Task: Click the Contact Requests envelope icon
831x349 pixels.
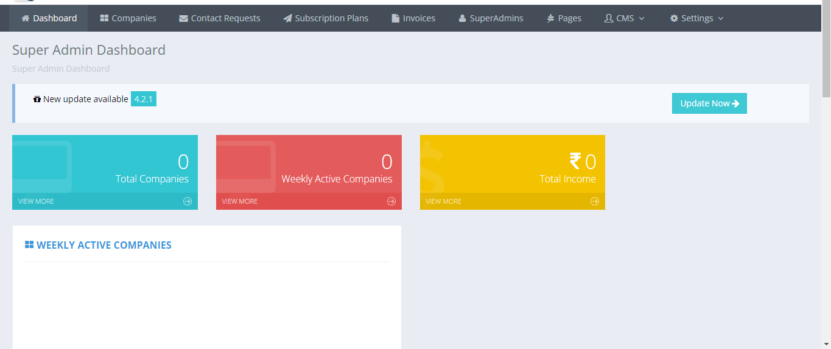Action: coord(183,19)
